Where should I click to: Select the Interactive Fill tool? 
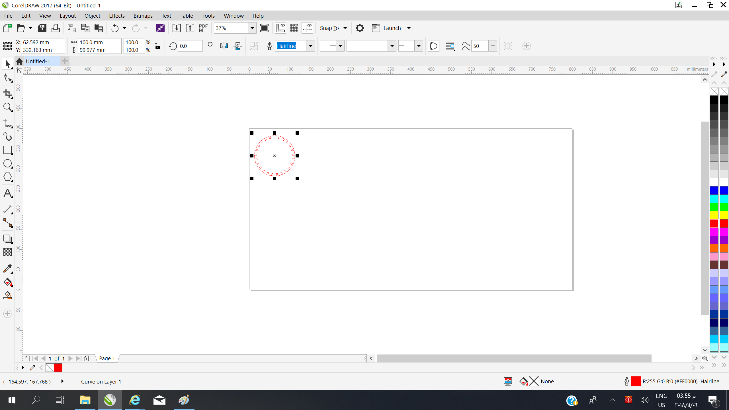[7, 282]
